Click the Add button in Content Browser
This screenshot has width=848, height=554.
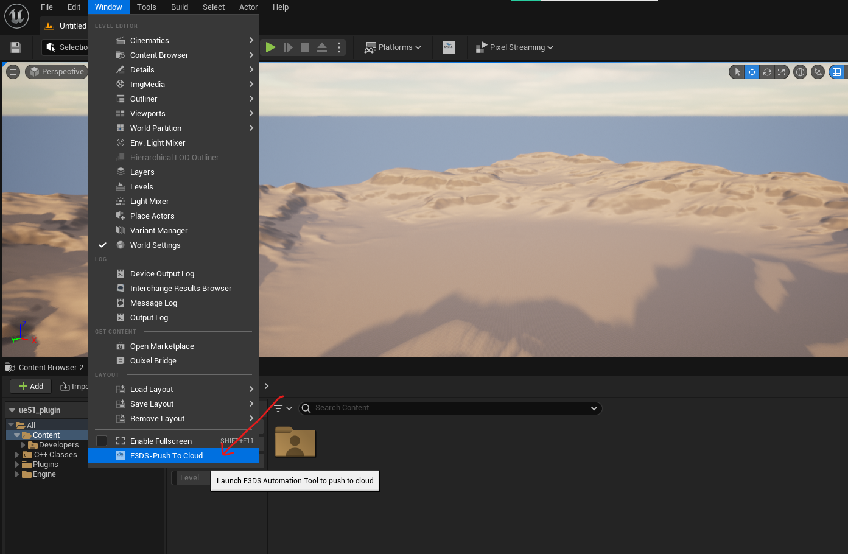31,387
